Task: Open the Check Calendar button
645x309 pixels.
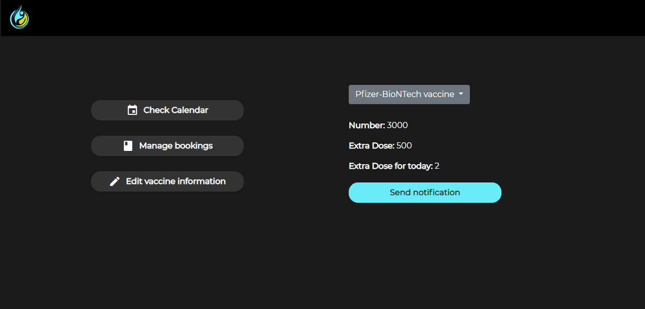Action: pyautogui.click(x=167, y=110)
